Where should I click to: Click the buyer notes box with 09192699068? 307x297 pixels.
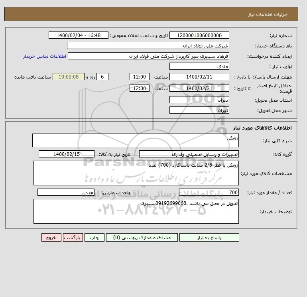click(136, 211)
